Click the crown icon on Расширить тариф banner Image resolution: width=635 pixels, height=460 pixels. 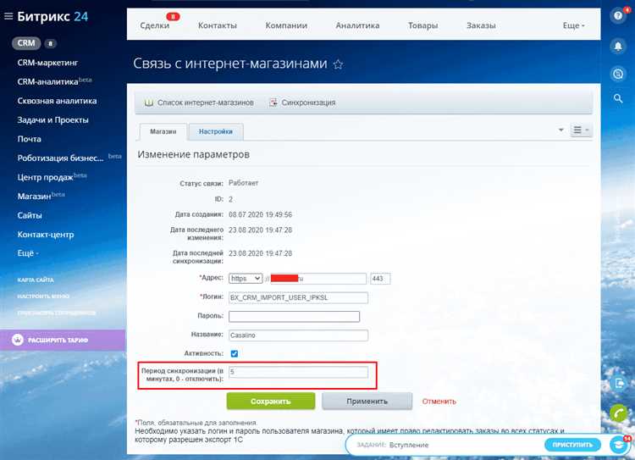coord(18,340)
